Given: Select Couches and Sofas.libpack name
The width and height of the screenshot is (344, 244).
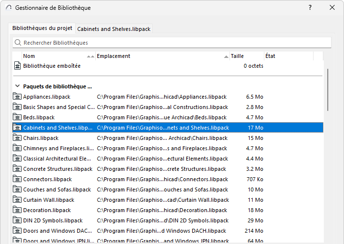Looking at the screenshot, I should [x=57, y=190].
